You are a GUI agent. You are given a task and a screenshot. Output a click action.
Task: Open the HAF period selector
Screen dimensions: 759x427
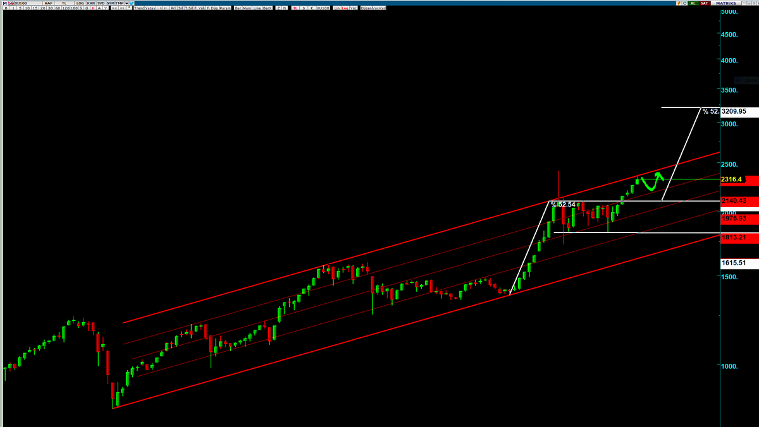[48, 3]
